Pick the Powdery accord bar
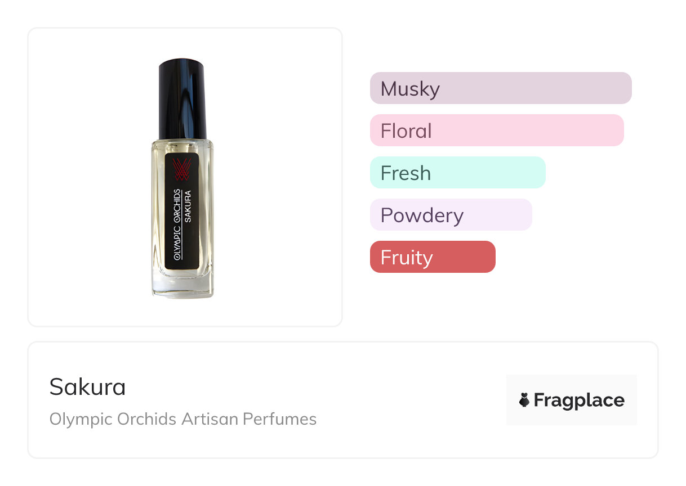This screenshot has width=686, height=486. (451, 215)
